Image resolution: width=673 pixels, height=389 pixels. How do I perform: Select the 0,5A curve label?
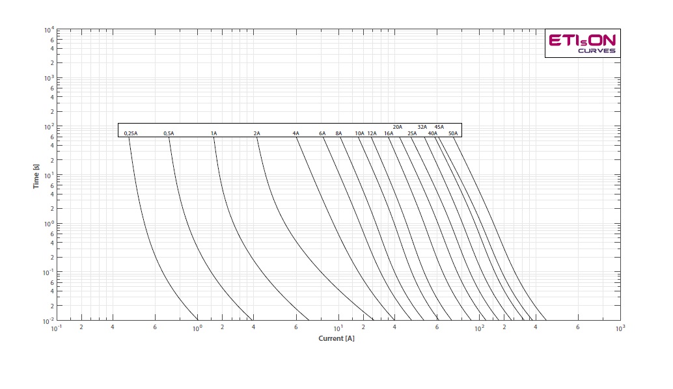pyautogui.click(x=169, y=134)
